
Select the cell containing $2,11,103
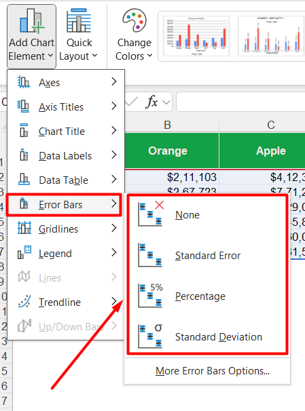[172, 177]
